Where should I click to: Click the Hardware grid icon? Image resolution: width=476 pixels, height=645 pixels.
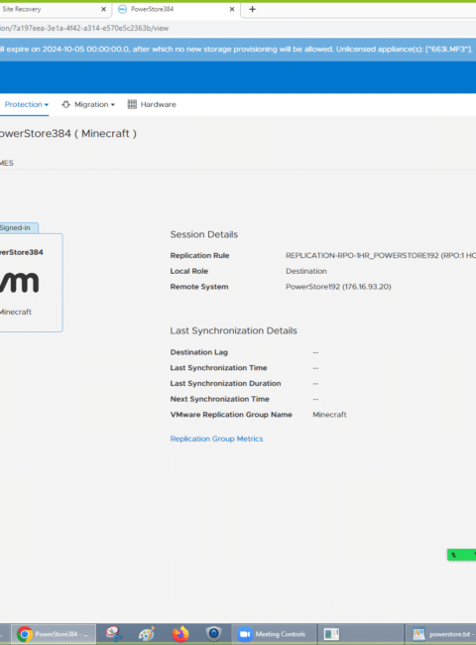pos(132,104)
